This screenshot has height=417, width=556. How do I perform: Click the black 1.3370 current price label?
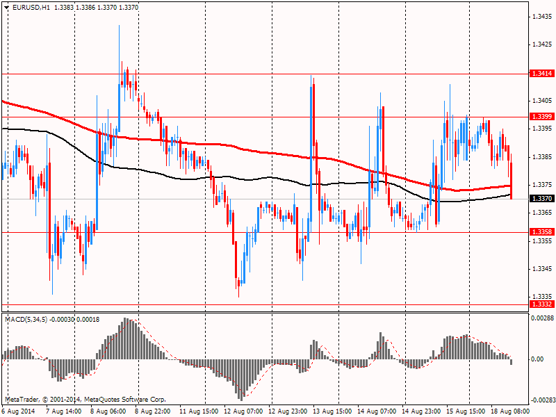tap(542, 199)
